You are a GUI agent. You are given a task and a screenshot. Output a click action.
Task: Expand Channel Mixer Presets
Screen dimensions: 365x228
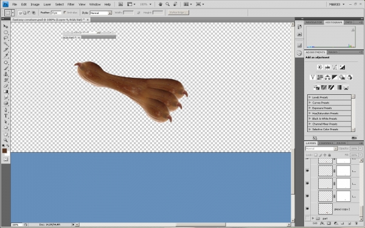[310, 124]
